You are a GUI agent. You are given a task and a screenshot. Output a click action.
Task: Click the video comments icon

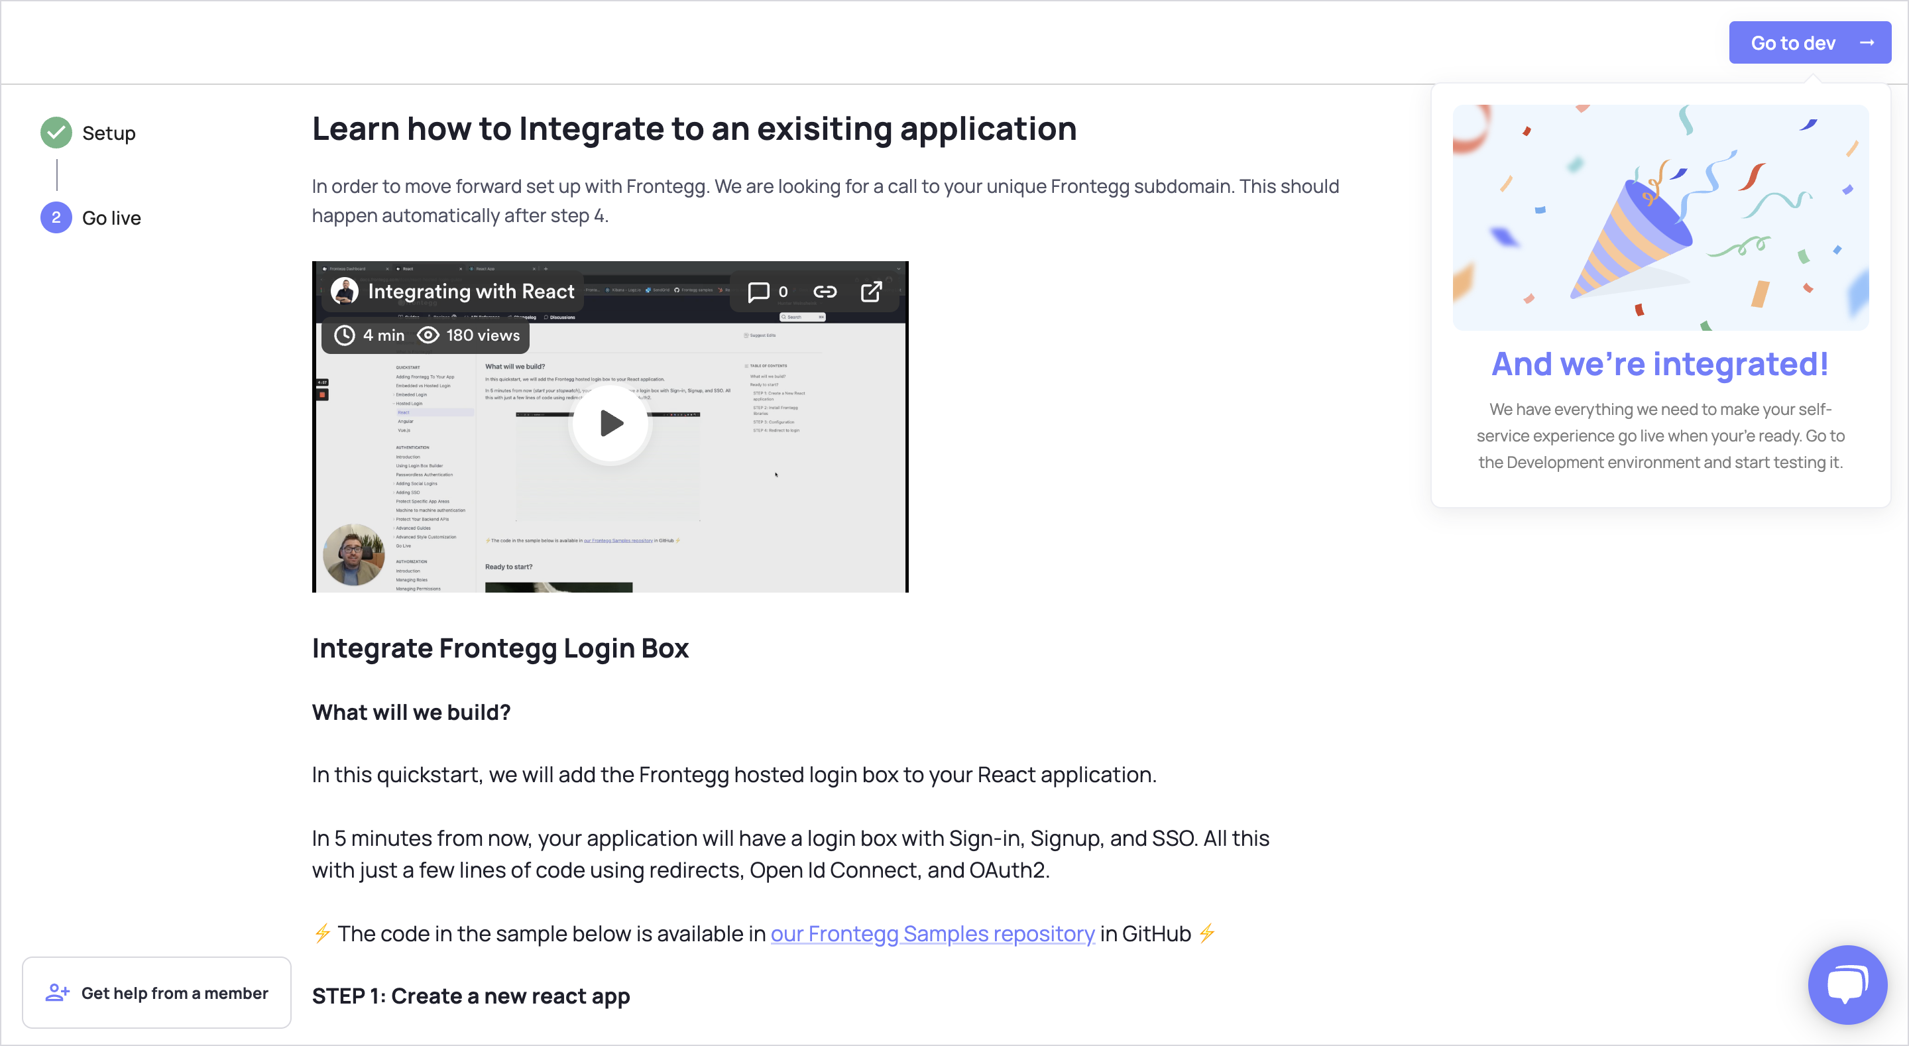(758, 292)
